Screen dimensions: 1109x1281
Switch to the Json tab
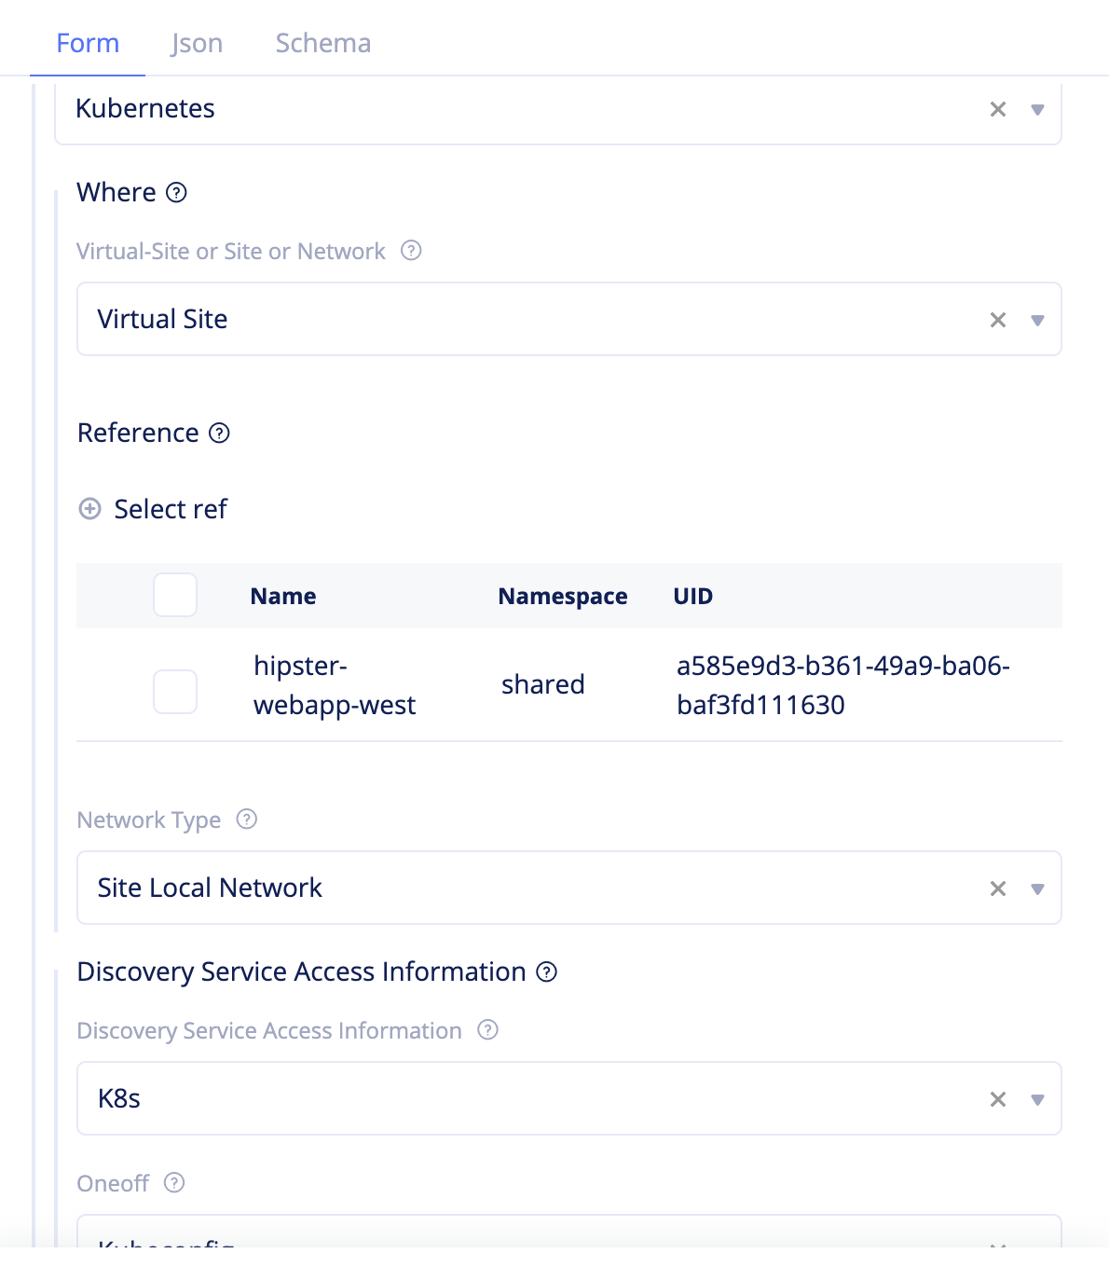click(197, 43)
